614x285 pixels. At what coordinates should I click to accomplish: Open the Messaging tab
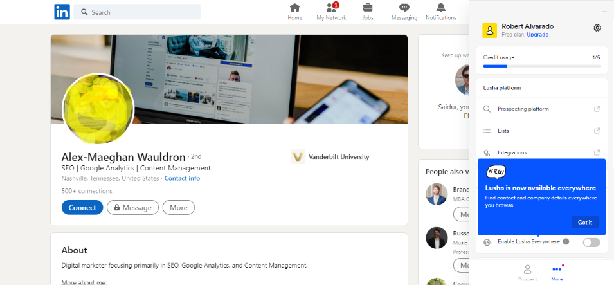(x=404, y=12)
